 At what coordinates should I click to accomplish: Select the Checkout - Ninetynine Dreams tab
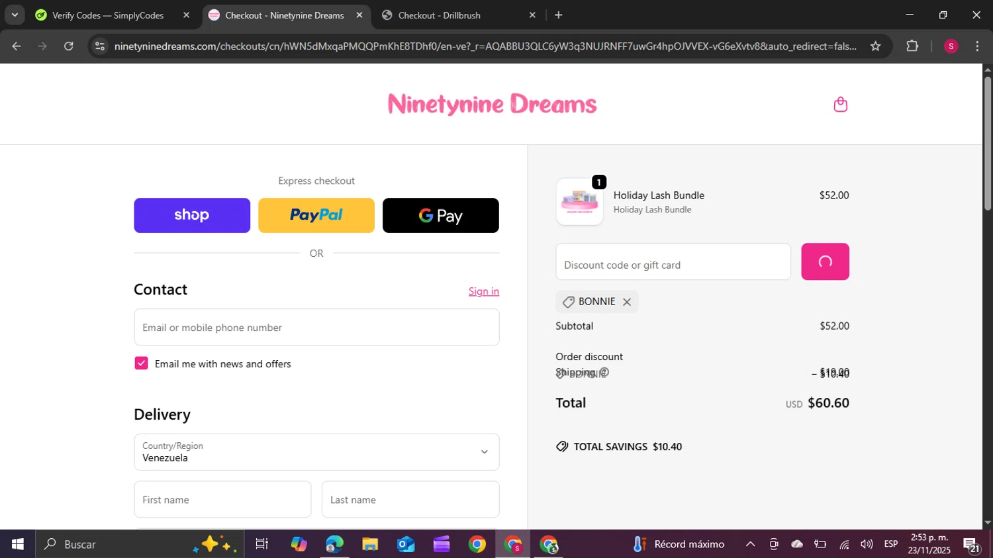284,15
